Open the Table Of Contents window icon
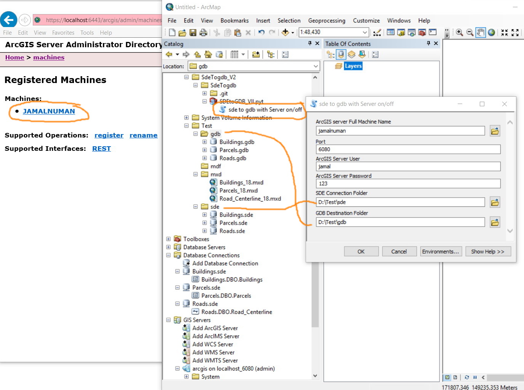Viewport: 524px width, 390px height. (391, 32)
